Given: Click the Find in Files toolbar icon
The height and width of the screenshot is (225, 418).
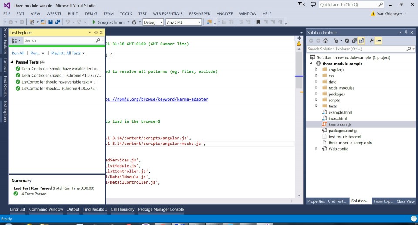Looking at the screenshot, I should 209,22.
